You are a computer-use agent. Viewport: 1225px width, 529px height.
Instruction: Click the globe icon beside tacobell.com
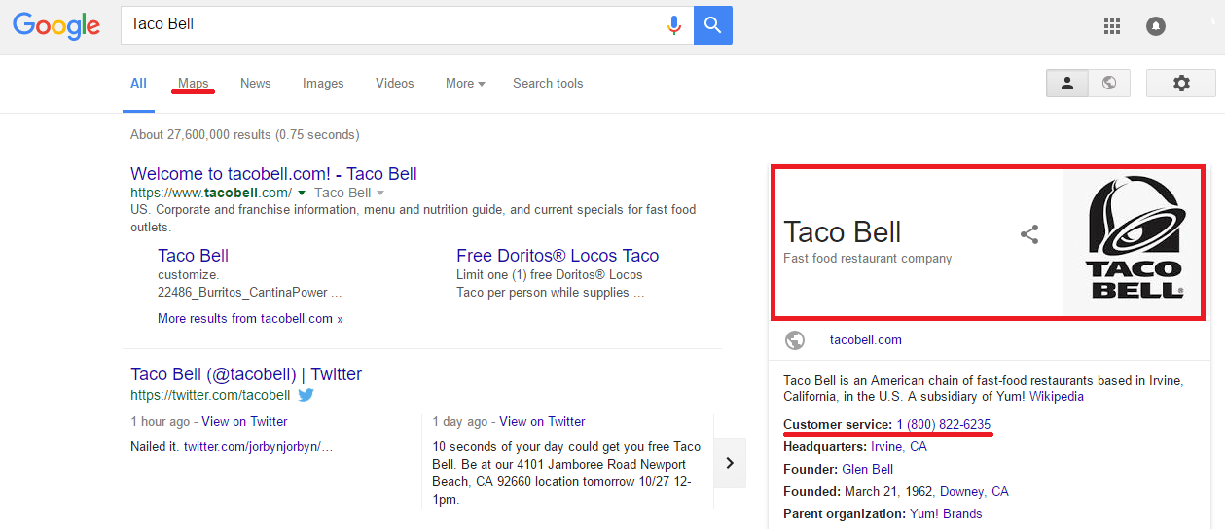[x=795, y=340]
